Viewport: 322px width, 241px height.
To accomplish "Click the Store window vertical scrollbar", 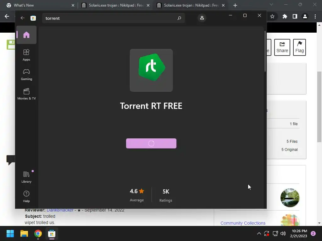I will 265,51.
